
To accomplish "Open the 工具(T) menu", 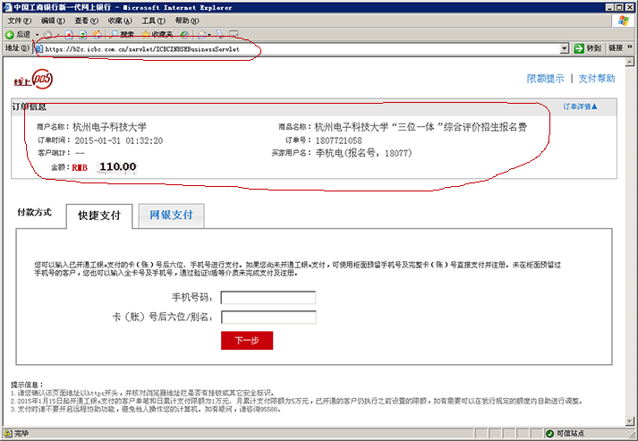I will pos(153,21).
